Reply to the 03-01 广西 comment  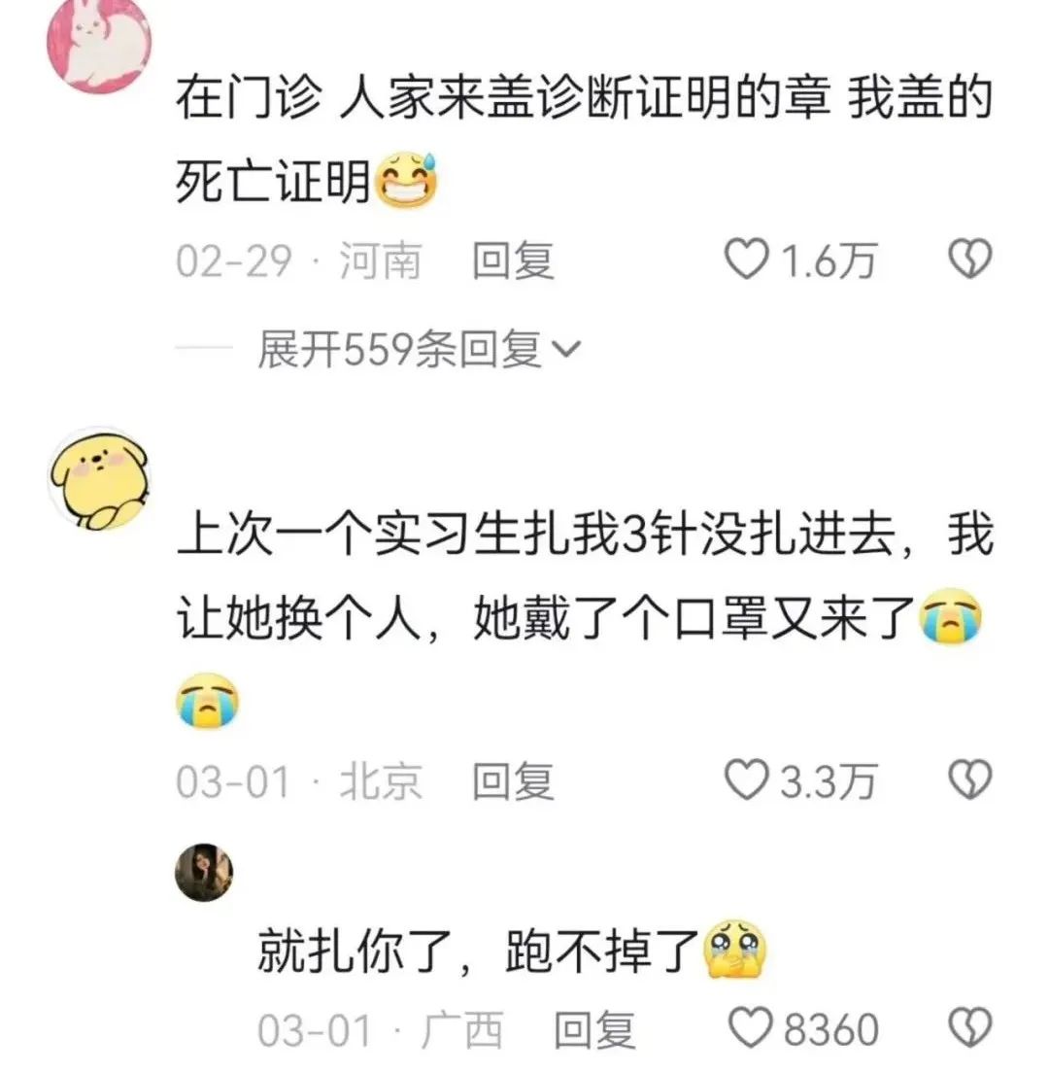594,1029
